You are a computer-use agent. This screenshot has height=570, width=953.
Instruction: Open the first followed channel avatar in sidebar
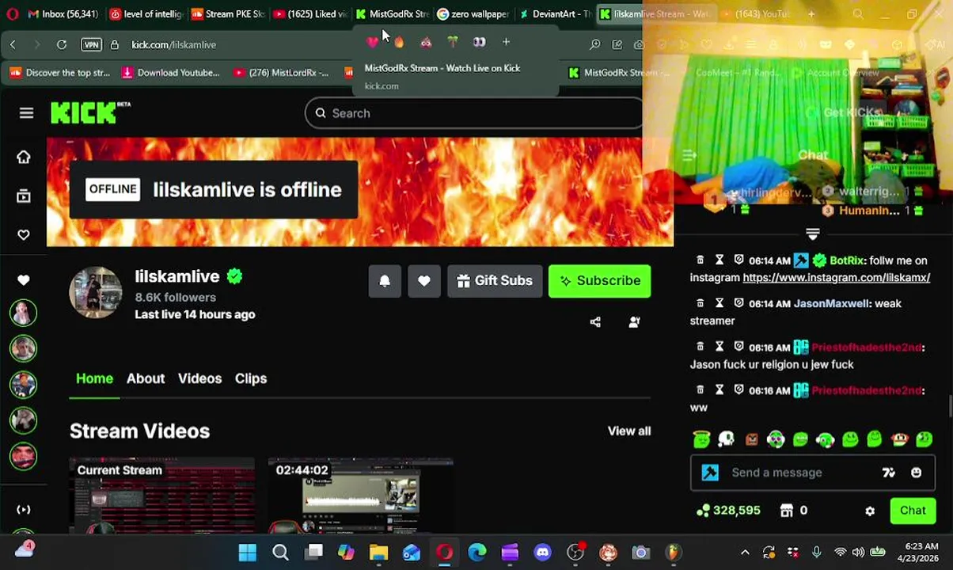[23, 313]
